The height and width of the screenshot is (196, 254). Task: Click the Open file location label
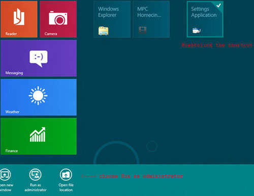(66, 187)
